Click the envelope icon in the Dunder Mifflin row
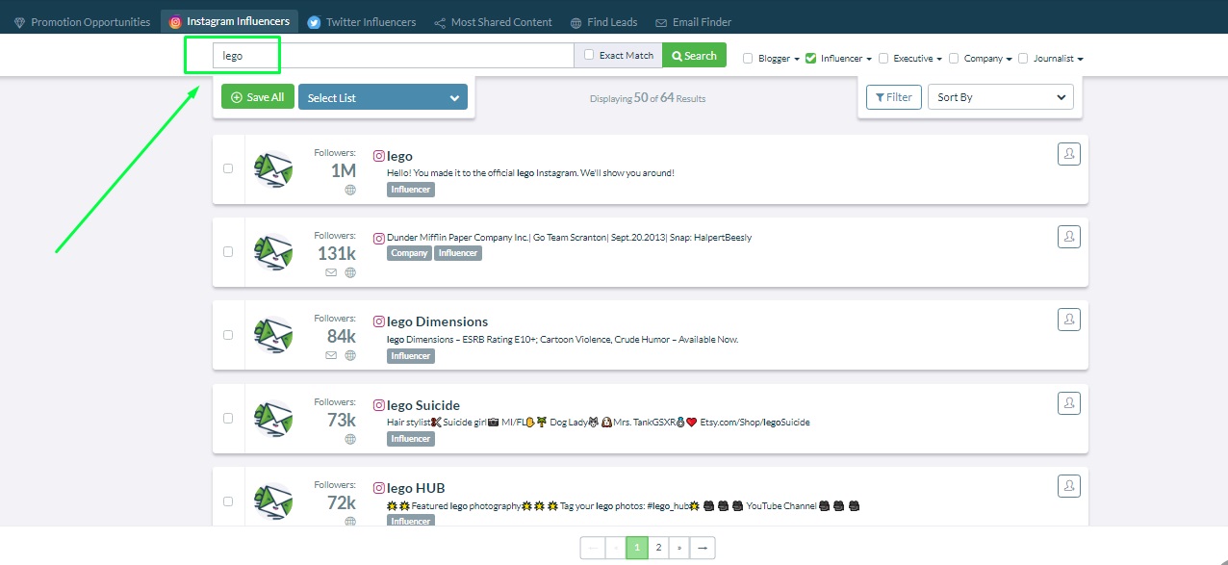Image resolution: width=1228 pixels, height=565 pixels. pos(331,272)
